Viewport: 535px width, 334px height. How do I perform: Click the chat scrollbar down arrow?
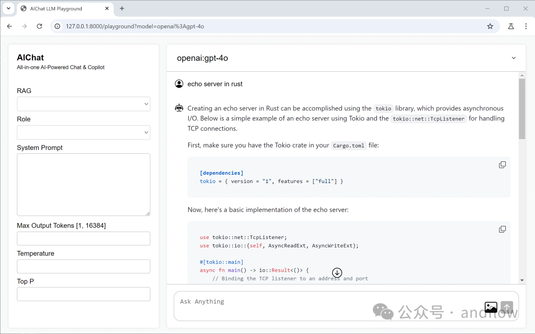[522, 280]
